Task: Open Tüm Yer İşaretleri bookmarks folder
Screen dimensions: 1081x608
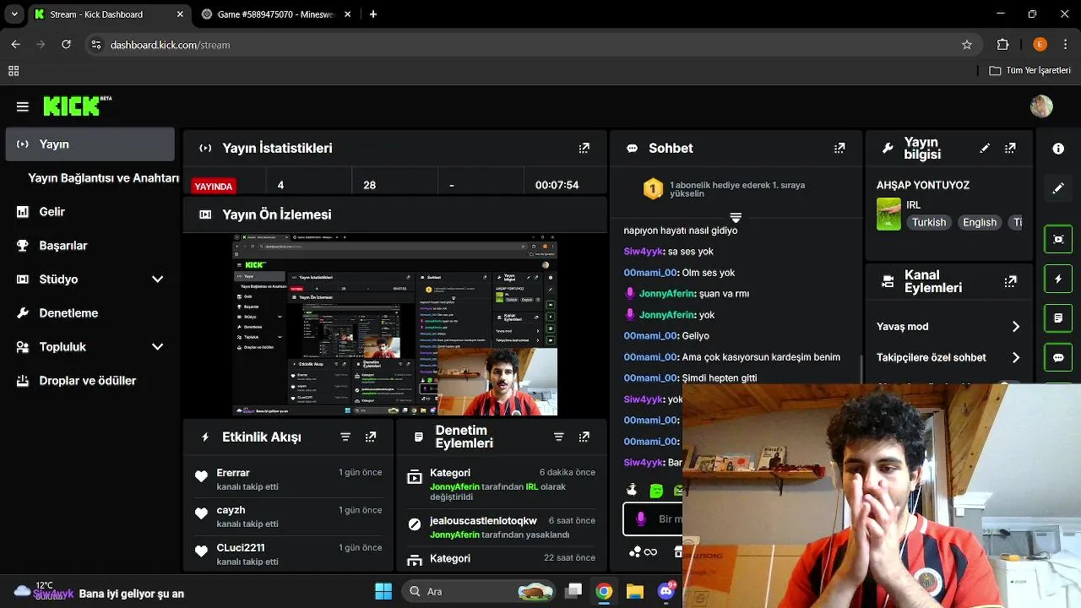Action: click(1030, 71)
